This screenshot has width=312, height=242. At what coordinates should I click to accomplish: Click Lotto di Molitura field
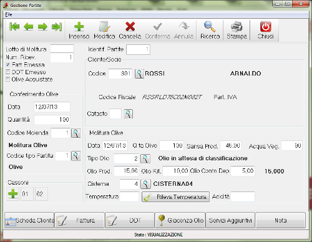(62, 49)
